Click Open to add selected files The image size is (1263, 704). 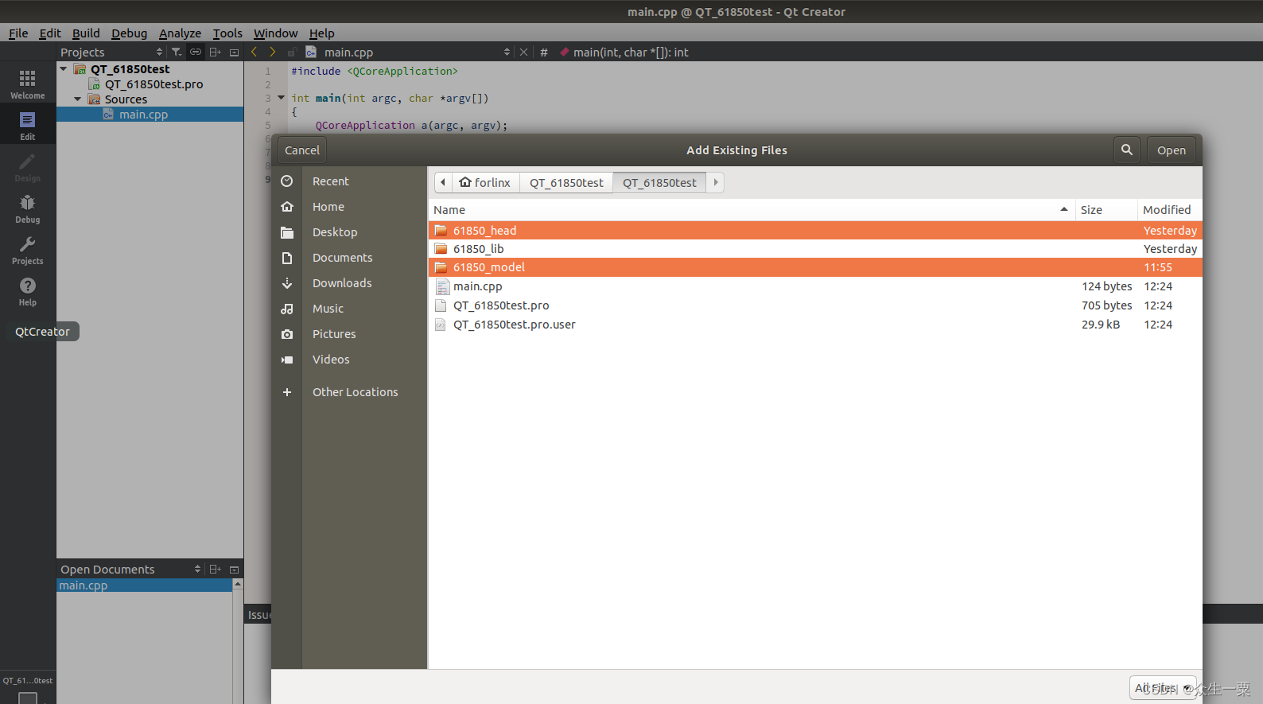pos(1171,150)
